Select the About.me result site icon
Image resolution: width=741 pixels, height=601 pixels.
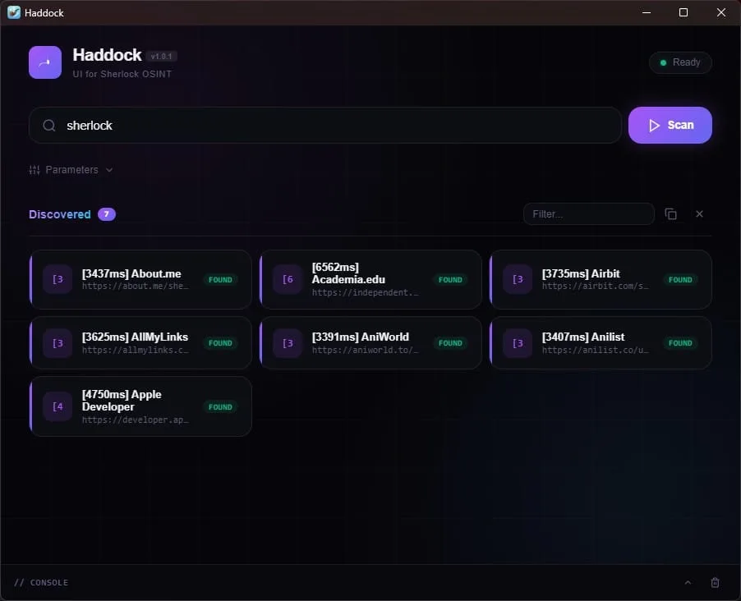[x=58, y=279]
